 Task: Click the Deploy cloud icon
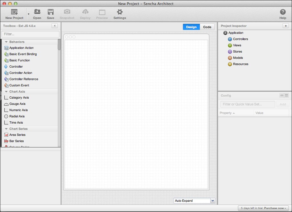point(85,12)
